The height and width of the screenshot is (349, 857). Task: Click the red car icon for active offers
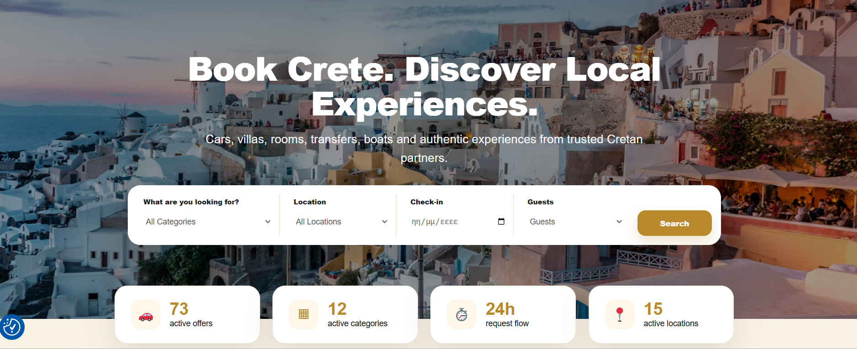[146, 315]
